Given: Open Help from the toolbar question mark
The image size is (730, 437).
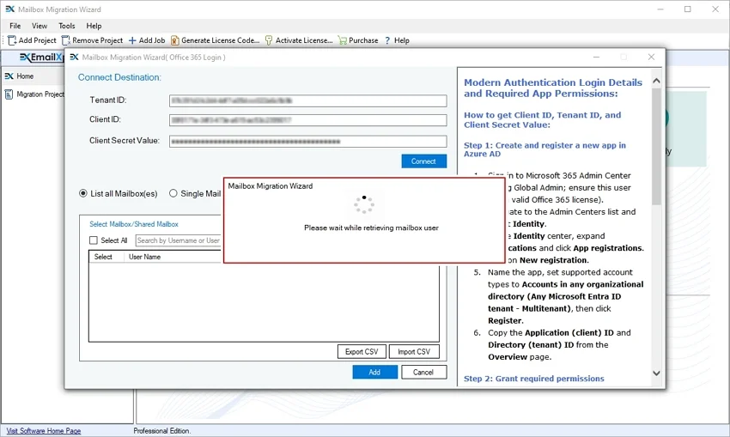Looking at the screenshot, I should click(387, 40).
